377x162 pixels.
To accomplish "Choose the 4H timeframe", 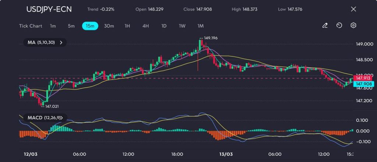I will tap(145, 26).
